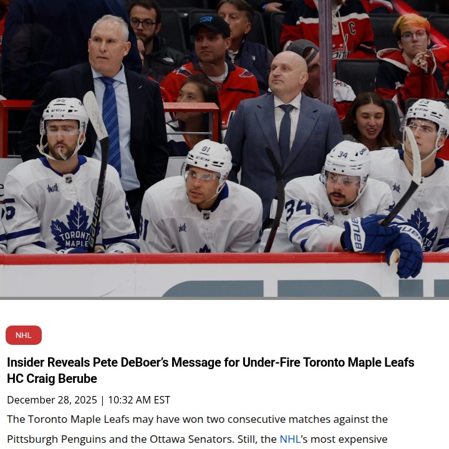This screenshot has width=449, height=449.
Task: Open the Pete DeBoer message headline
Action: click(x=211, y=370)
